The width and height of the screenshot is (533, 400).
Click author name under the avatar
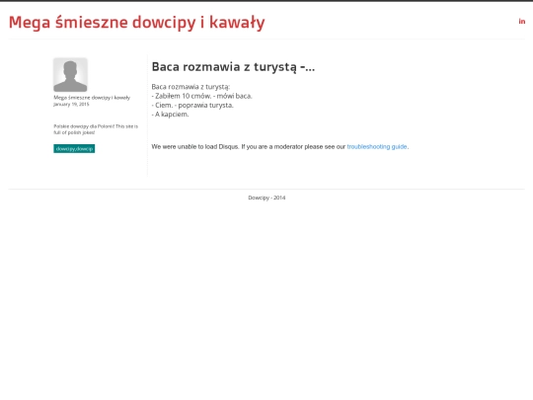click(x=92, y=98)
